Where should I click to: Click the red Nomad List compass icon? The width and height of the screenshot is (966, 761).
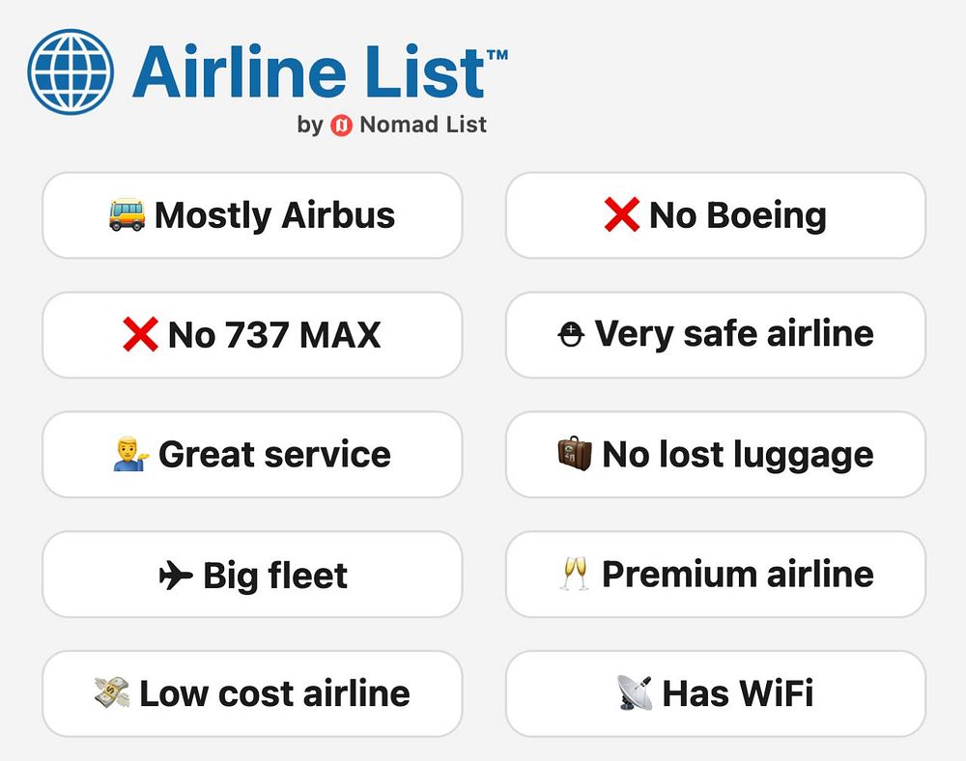point(341,125)
